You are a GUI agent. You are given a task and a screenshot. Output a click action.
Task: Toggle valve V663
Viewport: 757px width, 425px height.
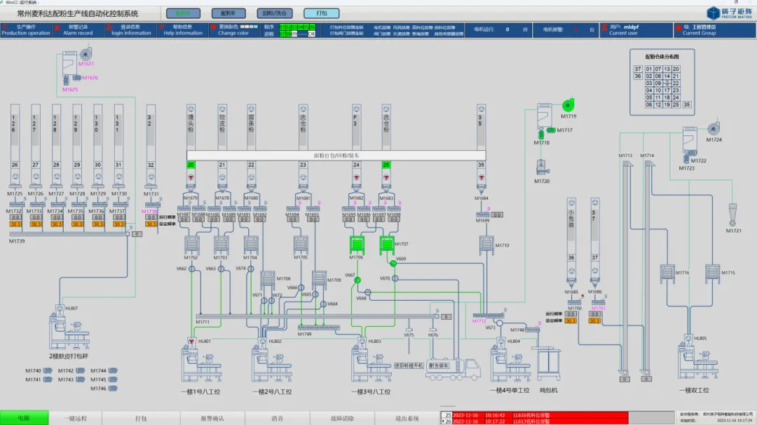click(221, 269)
